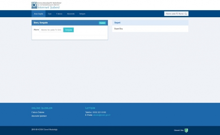Open the Fatura Ödeme footer link
This screenshot has width=220, height=135.
point(38,112)
